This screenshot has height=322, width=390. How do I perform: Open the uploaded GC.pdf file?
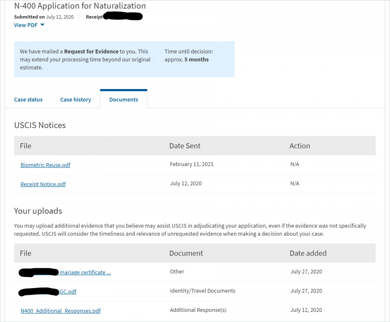tap(67, 292)
